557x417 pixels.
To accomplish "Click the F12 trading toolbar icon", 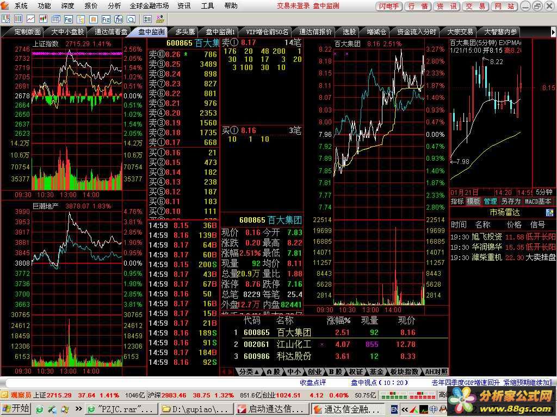I will point(106,19).
